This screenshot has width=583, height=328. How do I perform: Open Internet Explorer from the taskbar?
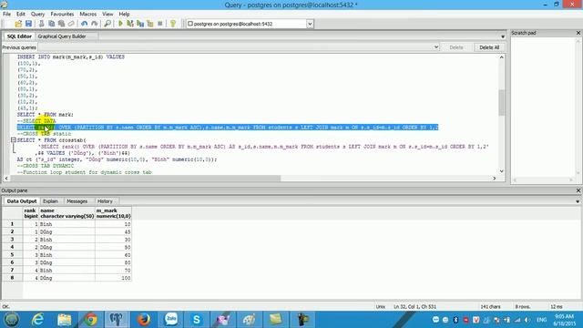click(x=37, y=320)
